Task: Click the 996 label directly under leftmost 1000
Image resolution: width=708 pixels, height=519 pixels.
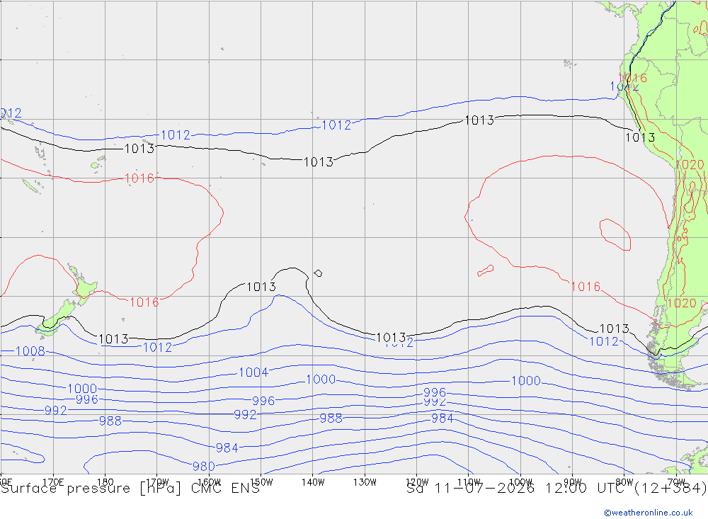Action: 86,399
